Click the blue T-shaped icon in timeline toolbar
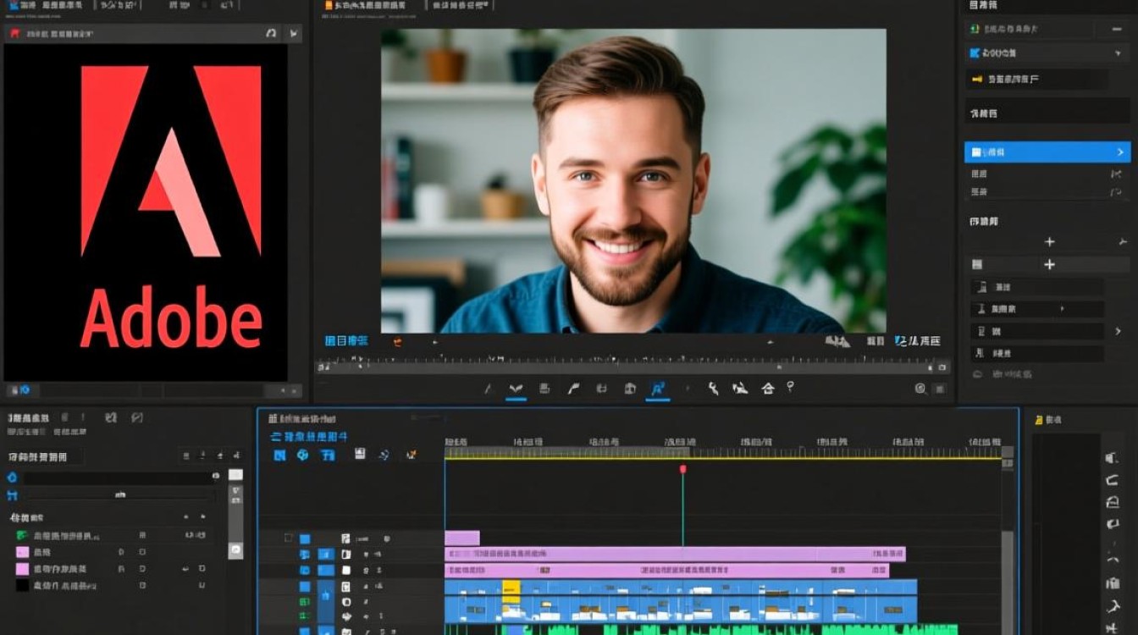The image size is (1138, 635). click(x=328, y=456)
